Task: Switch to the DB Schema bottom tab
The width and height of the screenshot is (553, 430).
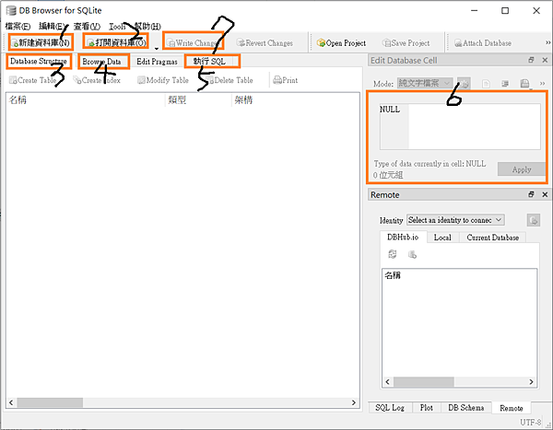Action: click(x=465, y=408)
